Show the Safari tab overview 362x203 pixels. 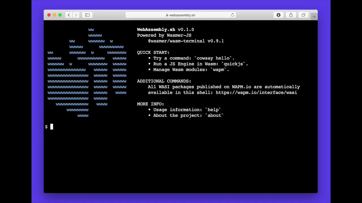pyautogui.click(x=303, y=15)
